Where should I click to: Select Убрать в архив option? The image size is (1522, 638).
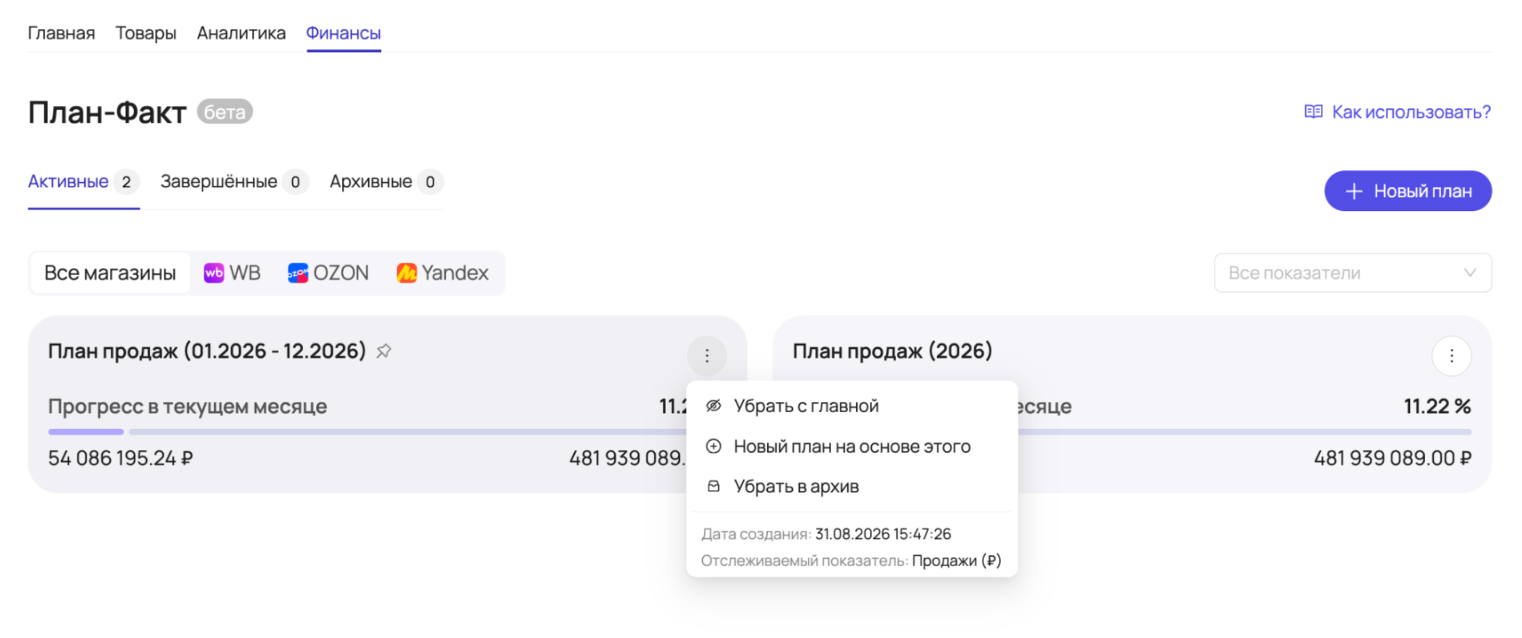[852, 486]
